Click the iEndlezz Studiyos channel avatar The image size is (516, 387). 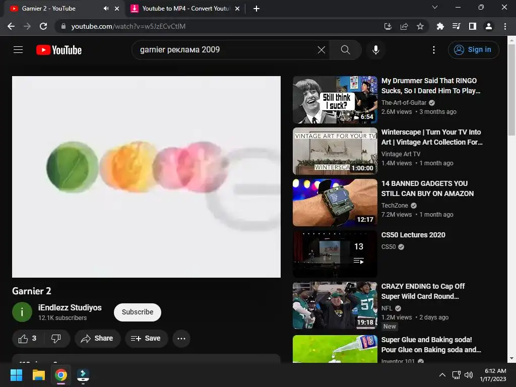pyautogui.click(x=22, y=311)
